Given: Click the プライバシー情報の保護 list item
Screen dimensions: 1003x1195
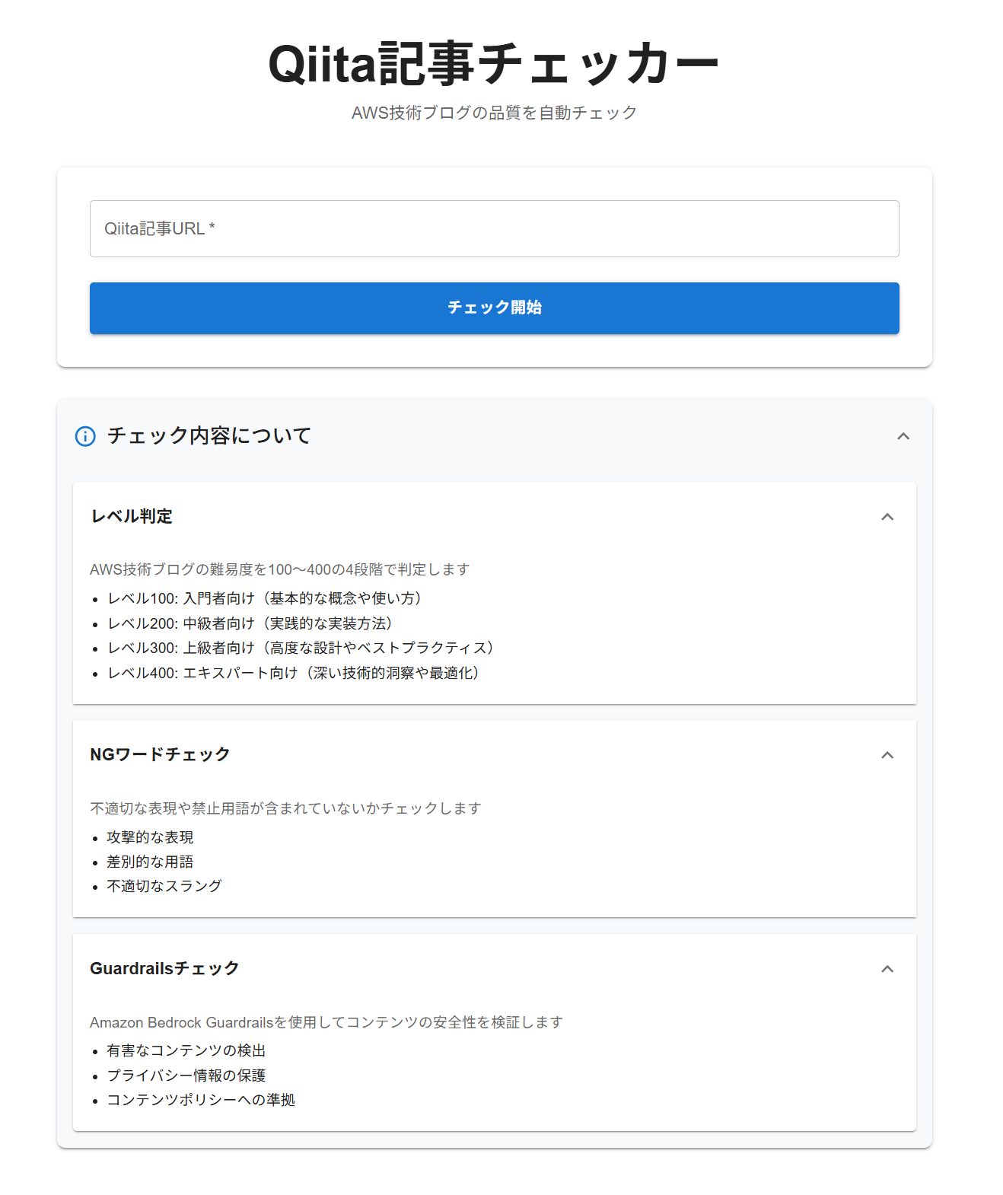Looking at the screenshot, I should (186, 1075).
